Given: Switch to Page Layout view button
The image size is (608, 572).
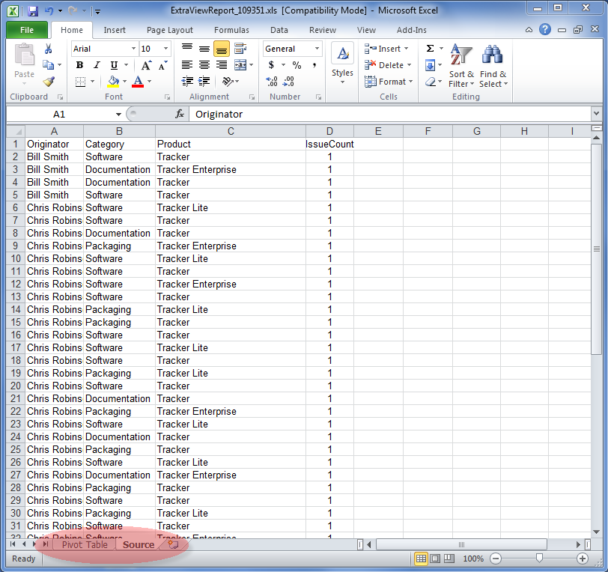Looking at the screenshot, I should [435, 559].
